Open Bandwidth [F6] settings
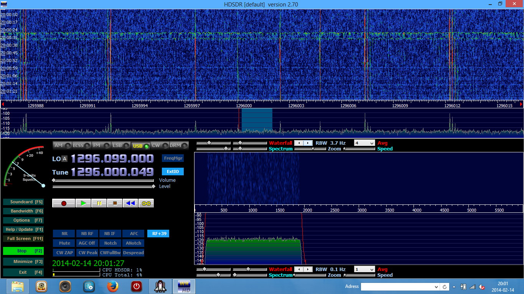524x294 pixels. [23, 211]
